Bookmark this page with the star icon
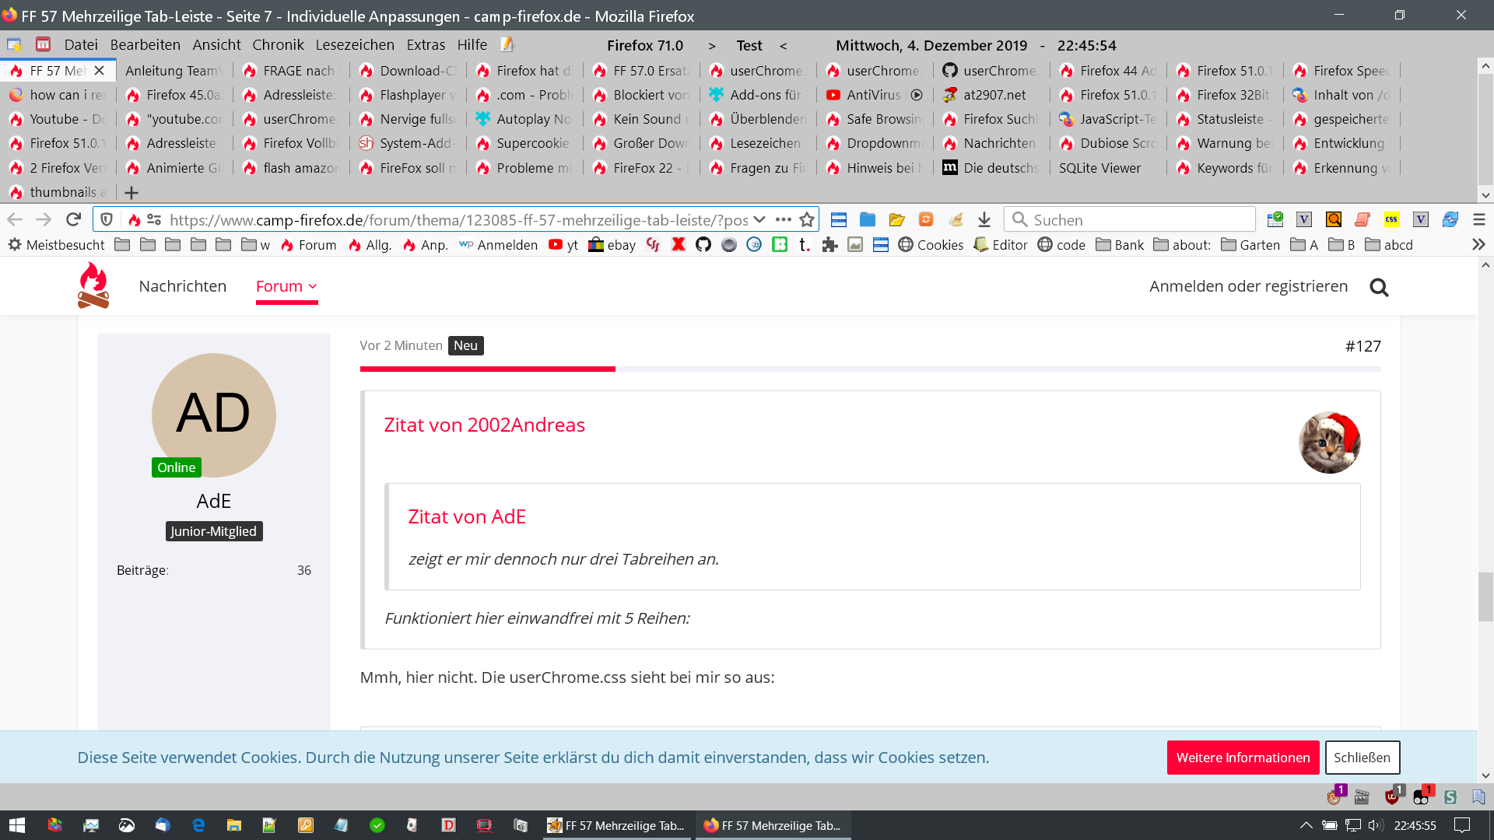Screen dimensions: 1494x840 pyautogui.click(x=807, y=220)
